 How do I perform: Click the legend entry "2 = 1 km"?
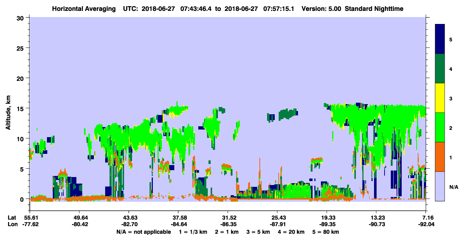point(227,232)
